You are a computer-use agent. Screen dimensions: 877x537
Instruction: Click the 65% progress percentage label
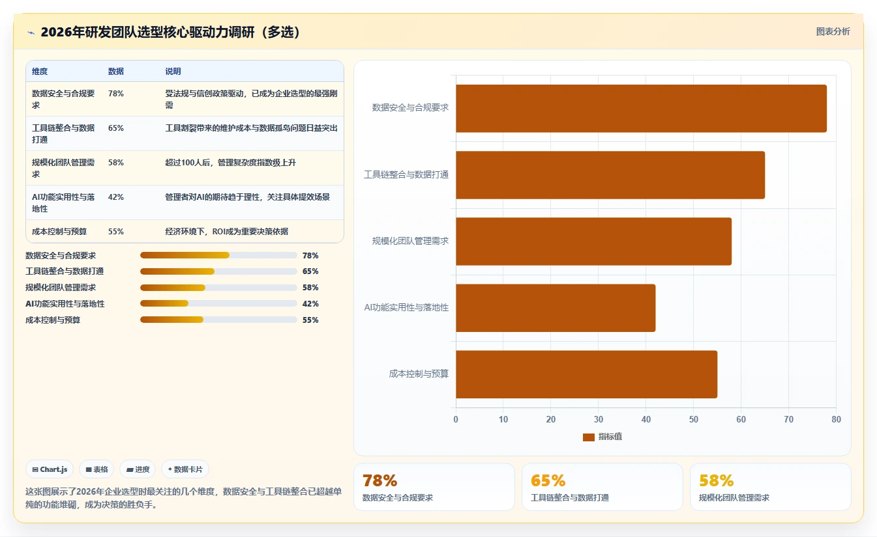[310, 271]
